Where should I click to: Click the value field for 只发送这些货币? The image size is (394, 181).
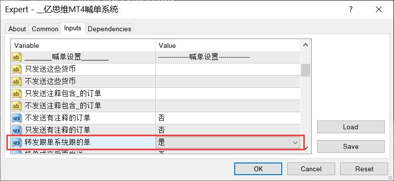(x=228, y=69)
